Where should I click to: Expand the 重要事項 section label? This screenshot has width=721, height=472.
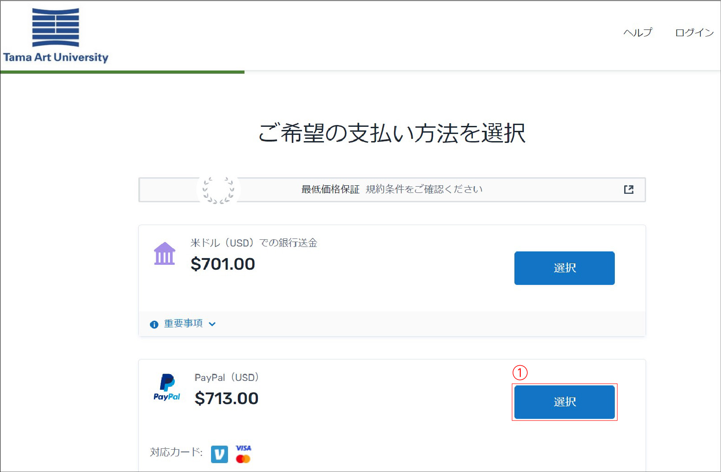pyautogui.click(x=183, y=323)
